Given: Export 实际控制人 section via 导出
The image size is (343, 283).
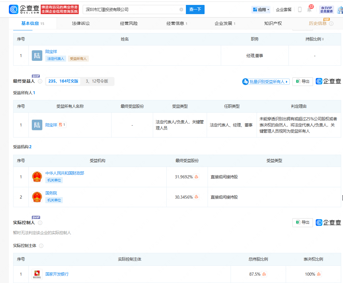Looking at the screenshot, I should pos(303,223).
